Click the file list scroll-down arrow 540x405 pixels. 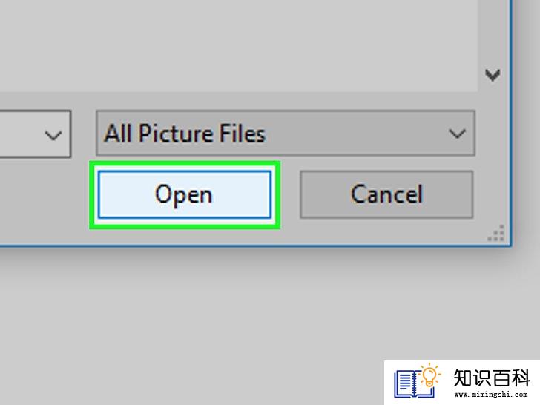(x=493, y=74)
